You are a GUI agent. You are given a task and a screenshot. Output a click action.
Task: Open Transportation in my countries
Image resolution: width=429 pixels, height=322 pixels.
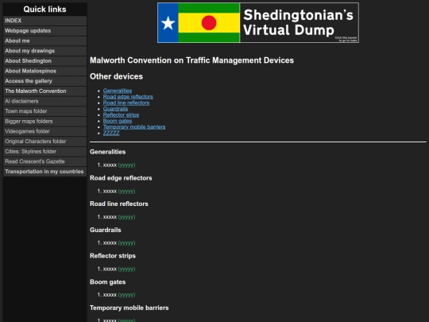click(x=44, y=172)
